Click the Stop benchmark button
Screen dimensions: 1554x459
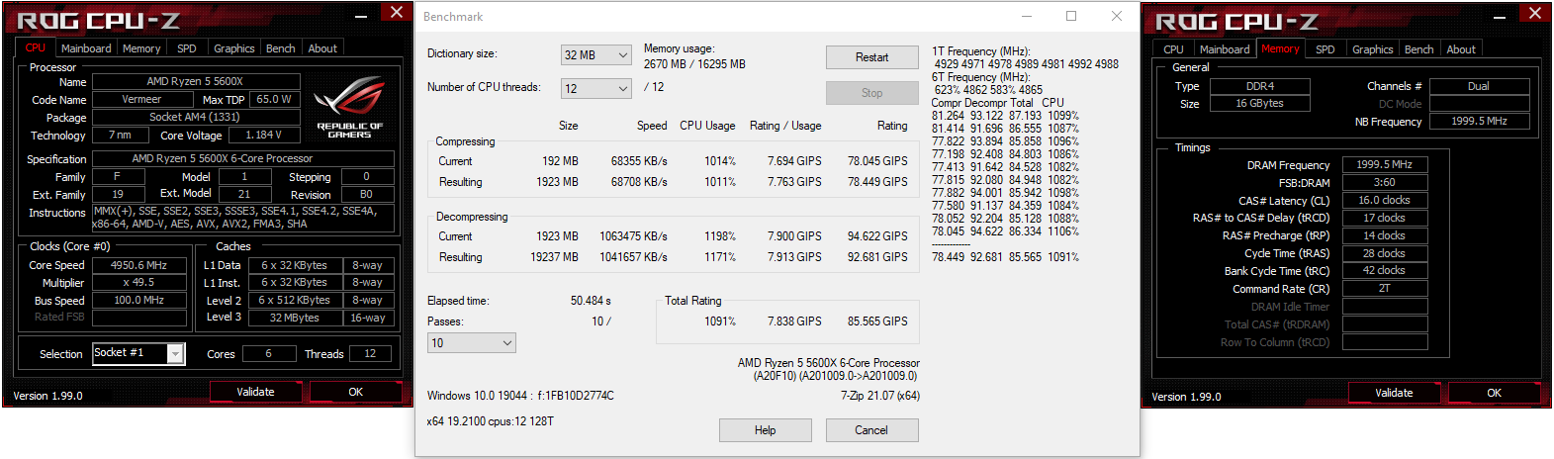871,93
